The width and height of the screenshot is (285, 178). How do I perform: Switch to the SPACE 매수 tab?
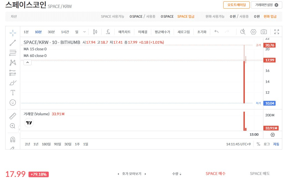point(215,174)
